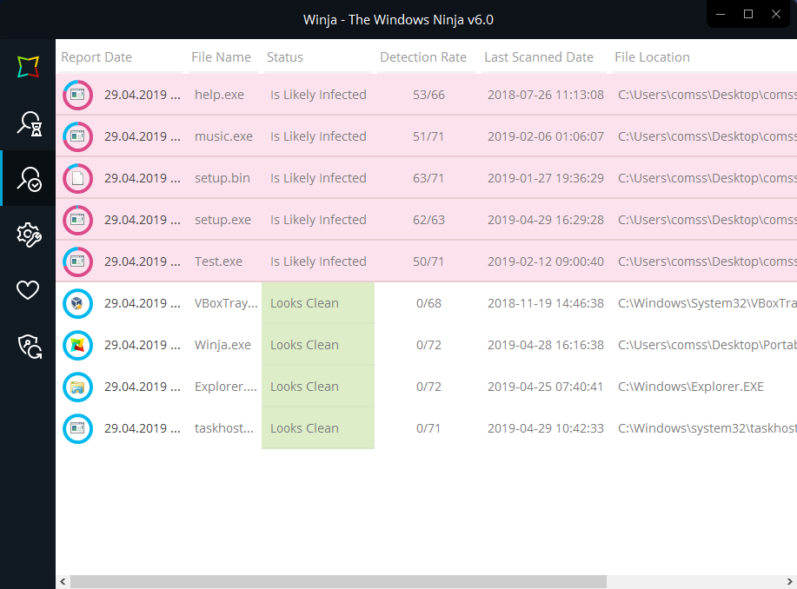Click the left arrow of horizontal scrollbar
This screenshot has width=797, height=589.
(63, 581)
